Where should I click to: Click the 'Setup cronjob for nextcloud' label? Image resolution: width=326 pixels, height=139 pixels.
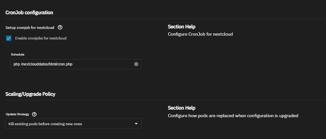pos(30,28)
